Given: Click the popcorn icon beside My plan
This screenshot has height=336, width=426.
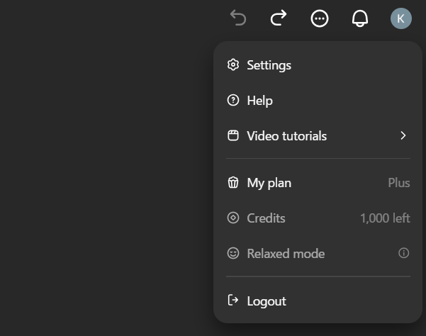Looking at the screenshot, I should (233, 183).
